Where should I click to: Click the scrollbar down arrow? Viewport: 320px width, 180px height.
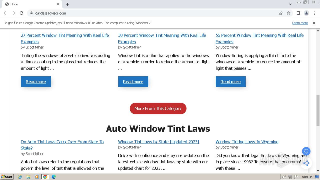pyautogui.click(x=318, y=171)
